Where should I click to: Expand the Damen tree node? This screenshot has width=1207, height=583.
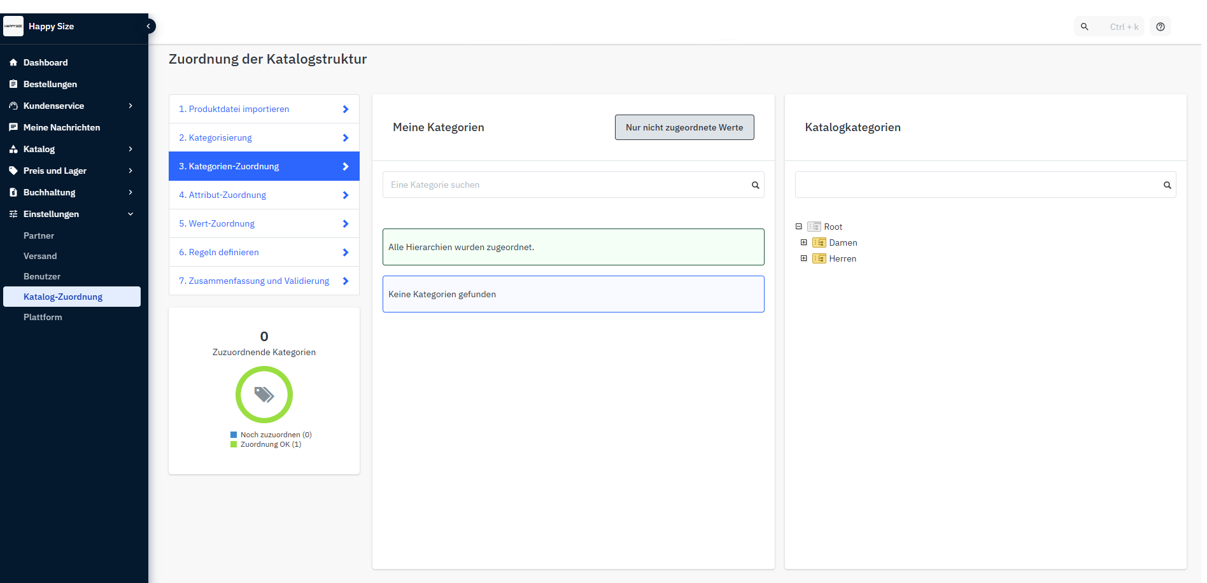pyautogui.click(x=803, y=242)
